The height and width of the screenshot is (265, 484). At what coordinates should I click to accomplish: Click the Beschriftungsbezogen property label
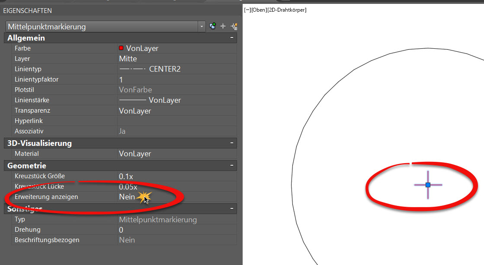[x=47, y=240]
